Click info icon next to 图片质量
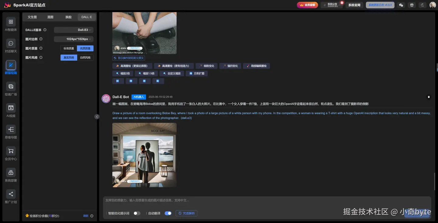Screen dimensions: 438x223 point(41,48)
